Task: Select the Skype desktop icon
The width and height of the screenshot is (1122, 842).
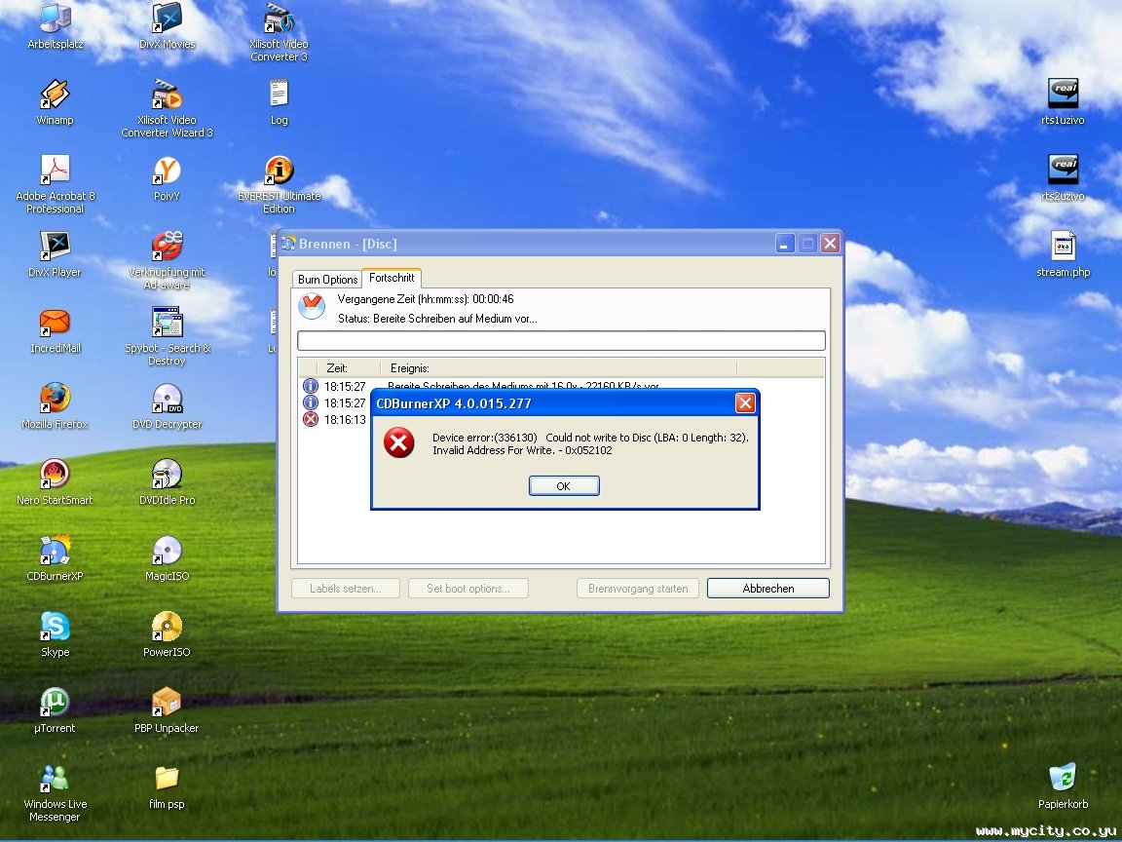Action: click(56, 633)
